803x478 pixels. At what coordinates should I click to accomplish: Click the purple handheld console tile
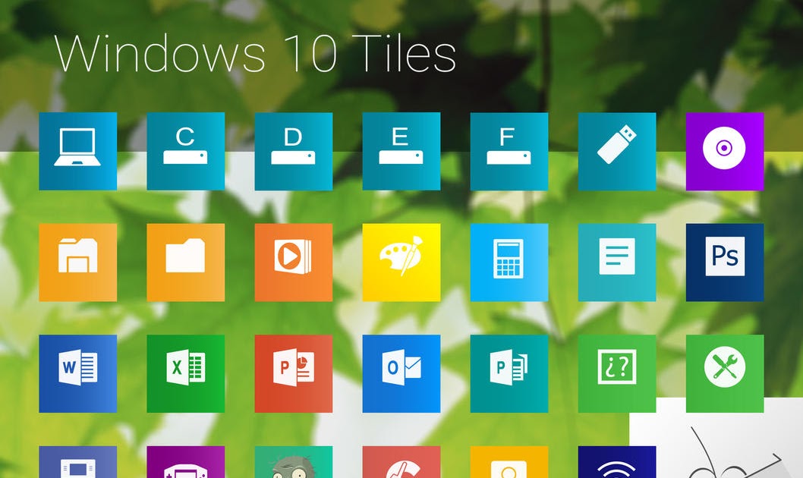tap(185, 462)
